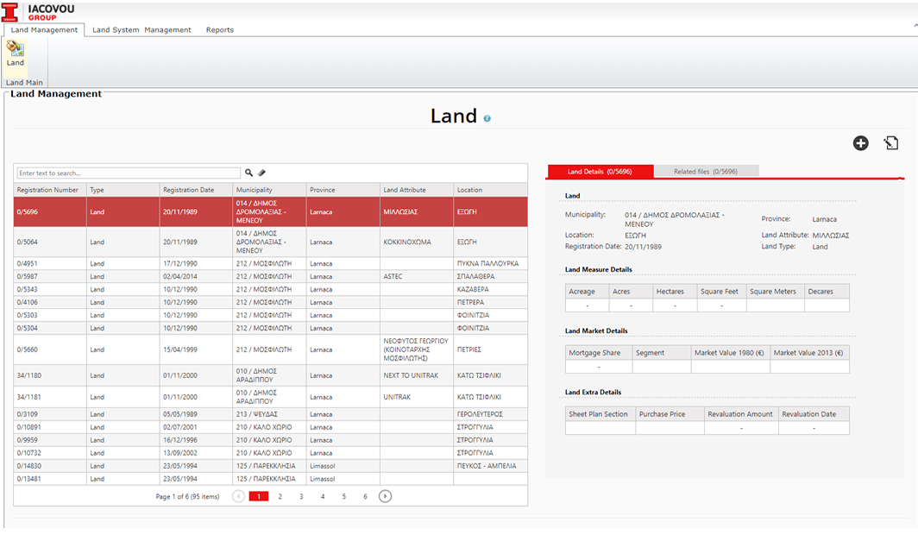
Task: Sort by Municipality column header
Action: 254,190
